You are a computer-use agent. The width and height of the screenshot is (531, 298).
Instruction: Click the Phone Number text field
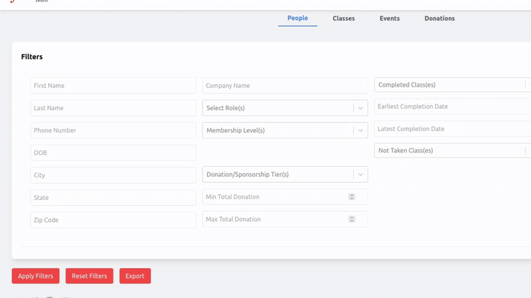click(113, 130)
